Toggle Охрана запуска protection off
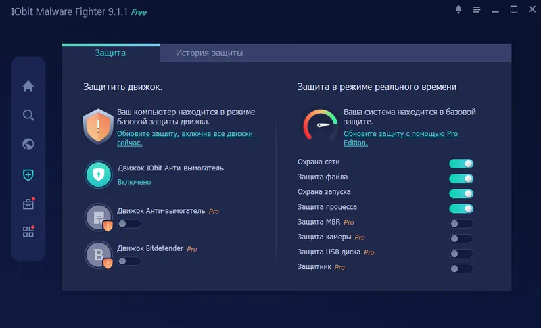Screen dimensions: 541x328 pos(461,193)
